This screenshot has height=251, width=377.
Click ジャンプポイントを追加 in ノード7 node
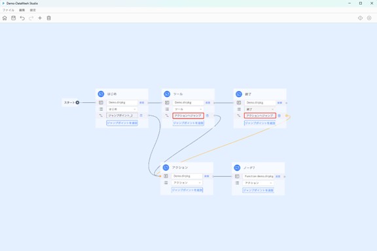[259, 190]
